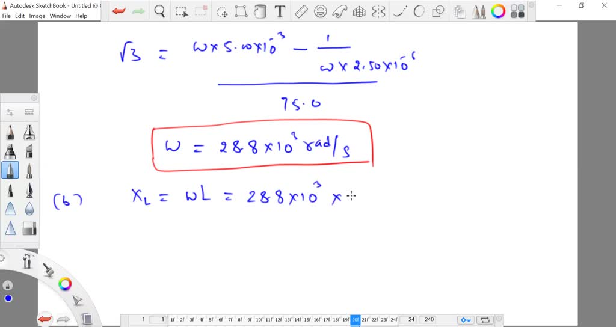This screenshot has height=327, width=616.
Task: Open the Brush Library from top toolbar
Action: point(479,11)
